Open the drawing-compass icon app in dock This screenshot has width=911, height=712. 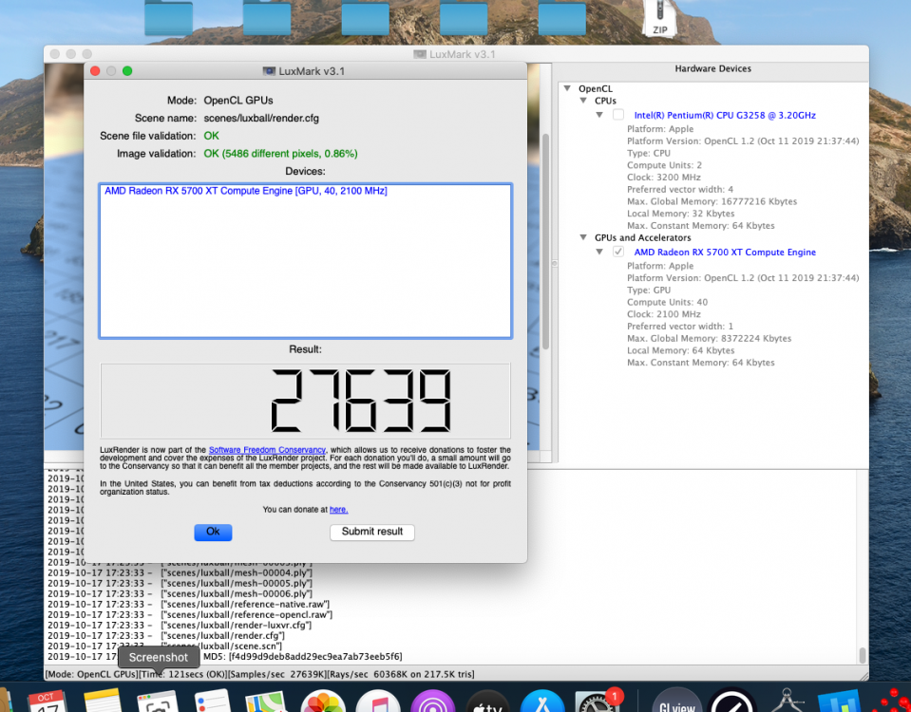787,701
